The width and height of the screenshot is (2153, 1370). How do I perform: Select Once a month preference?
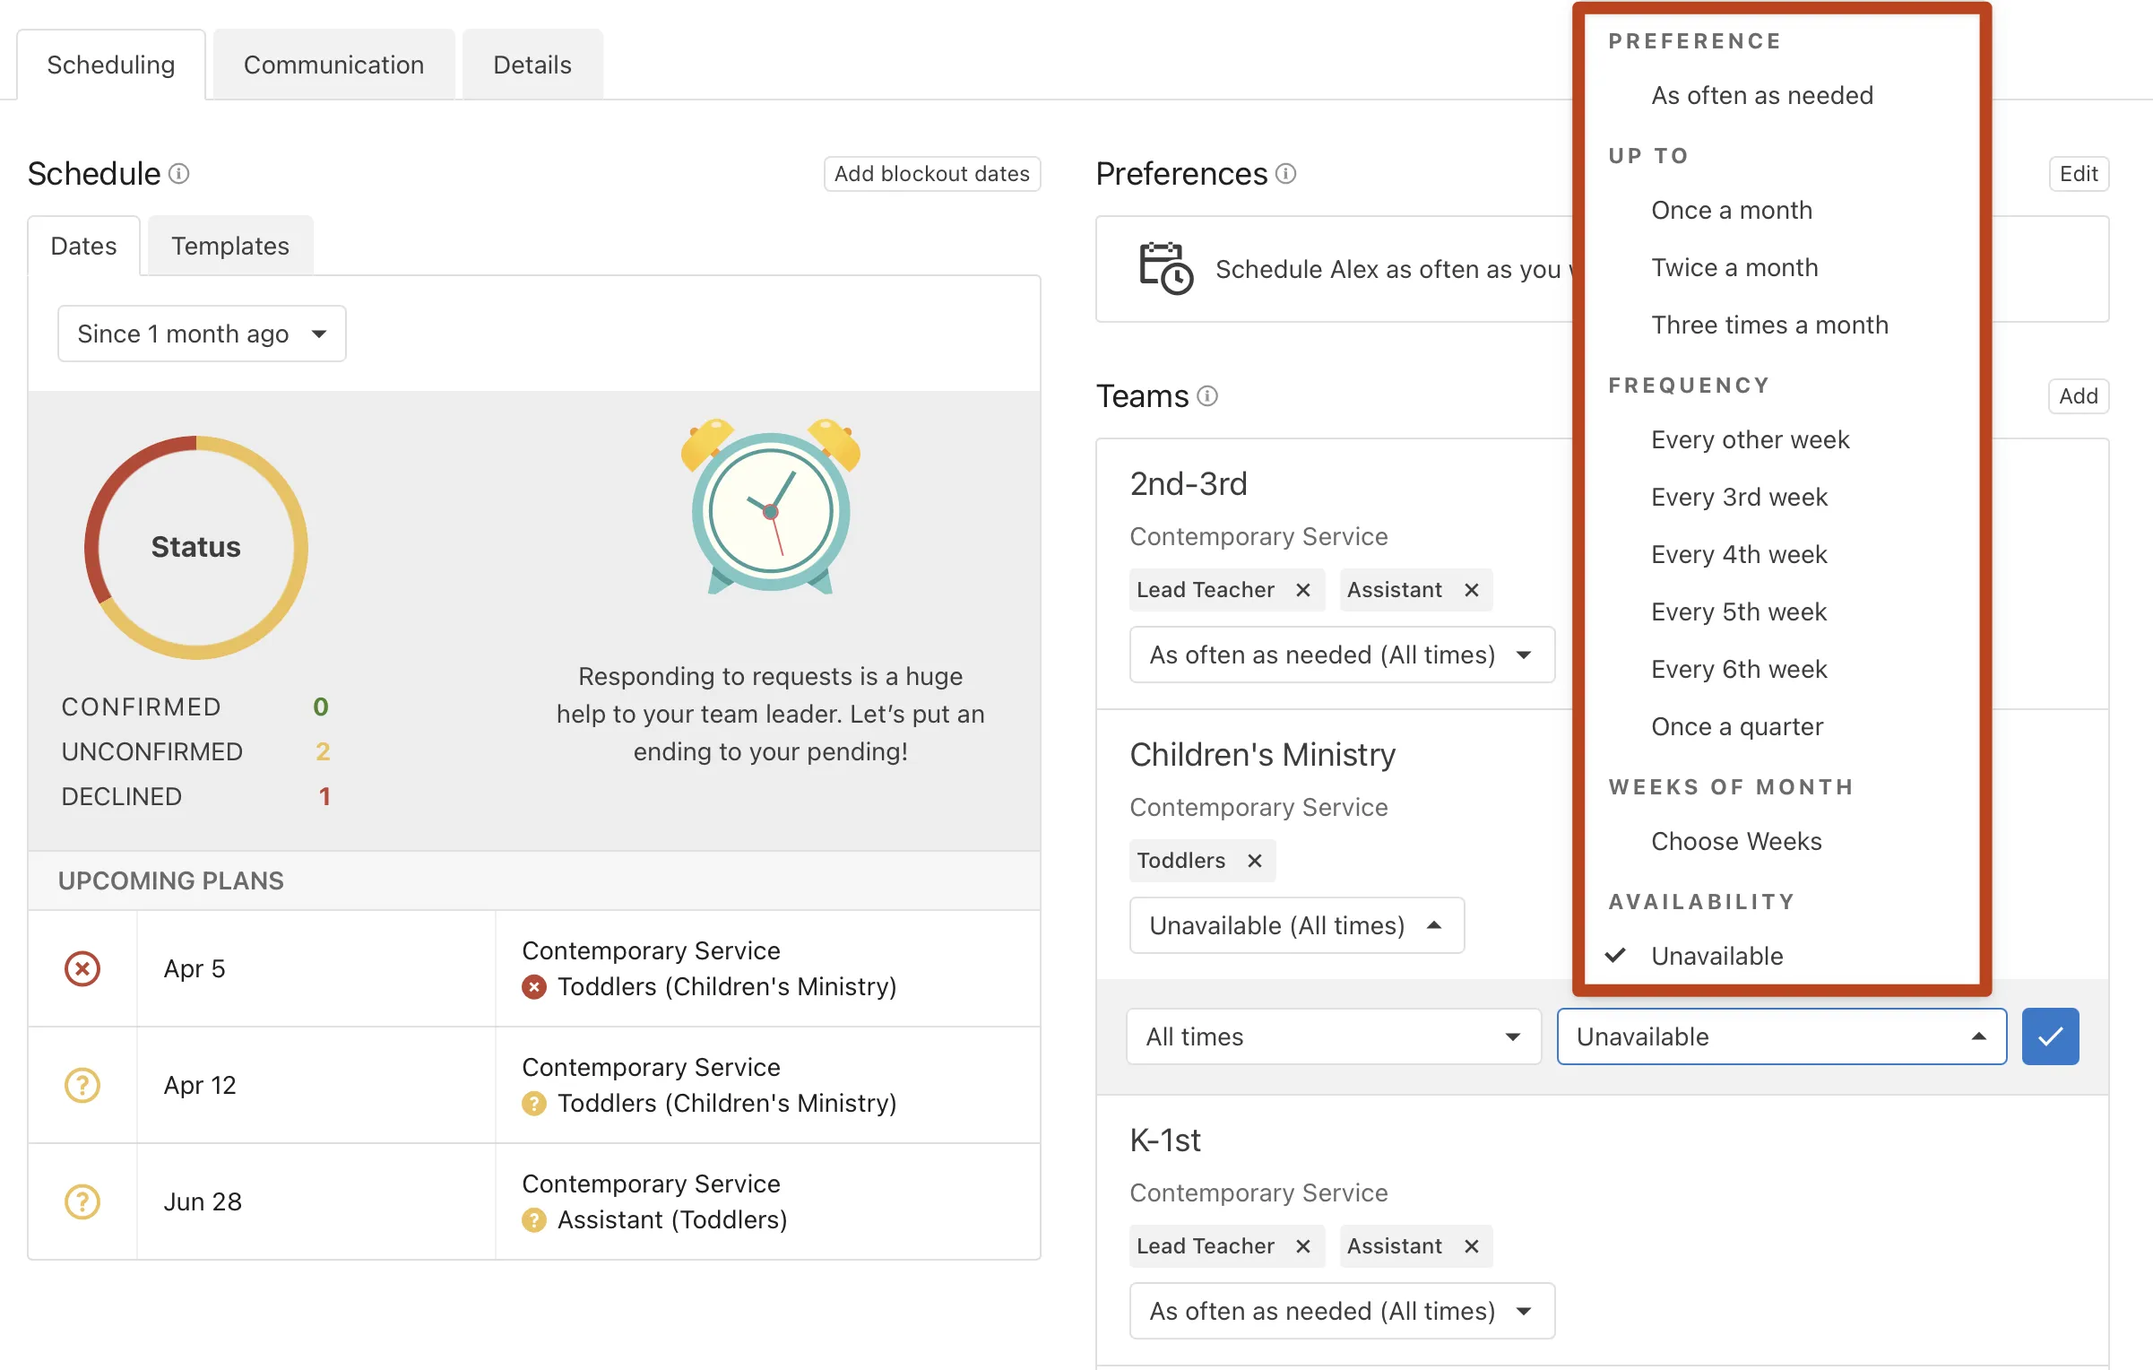1732,210
